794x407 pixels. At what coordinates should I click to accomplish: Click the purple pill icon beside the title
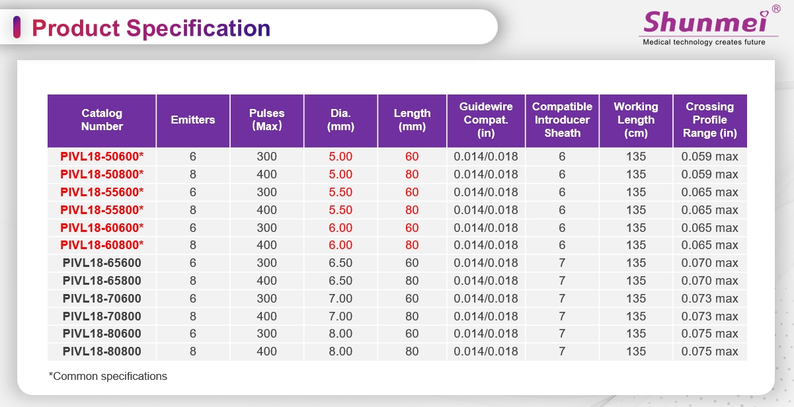17,28
